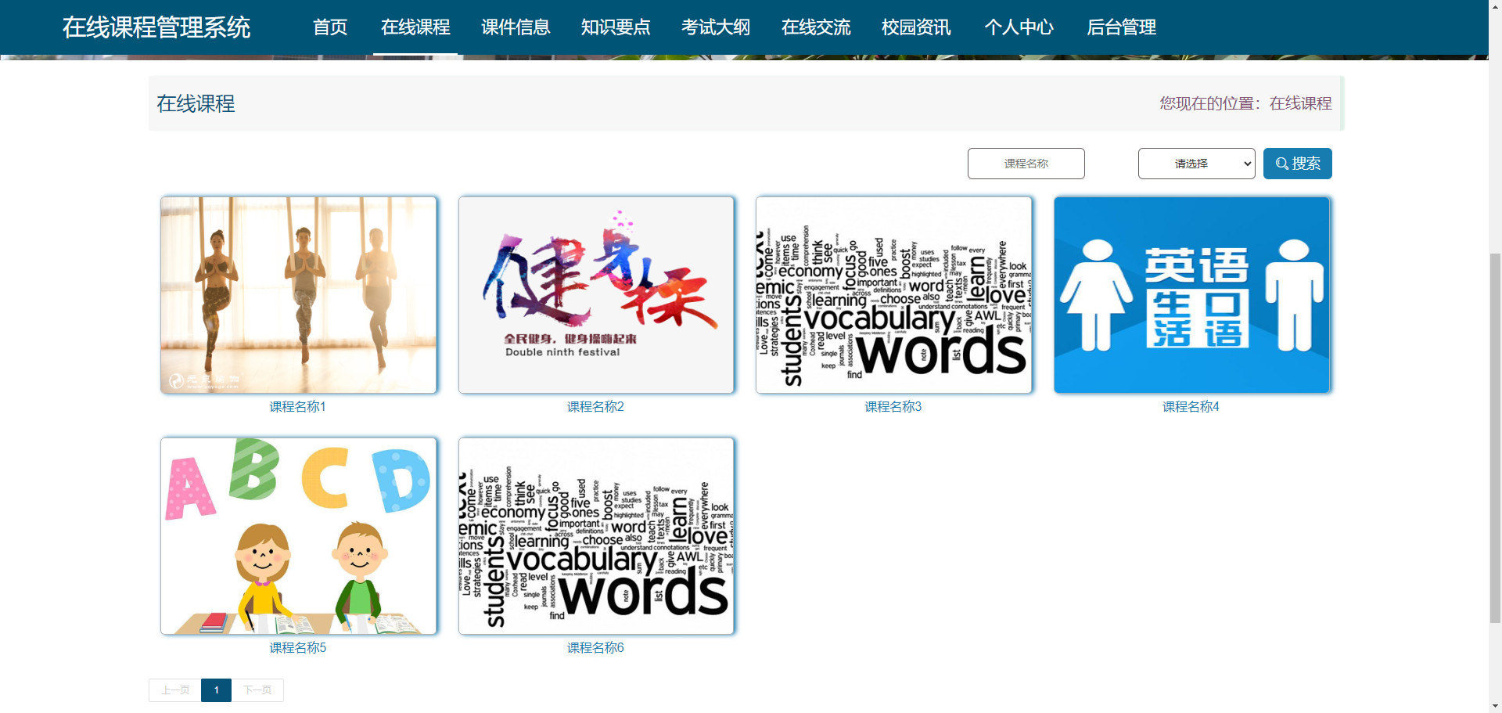This screenshot has height=713, width=1502.
Task: Open the 英语生活口语 thumbnail for 课程名称4
Action: (x=1191, y=295)
